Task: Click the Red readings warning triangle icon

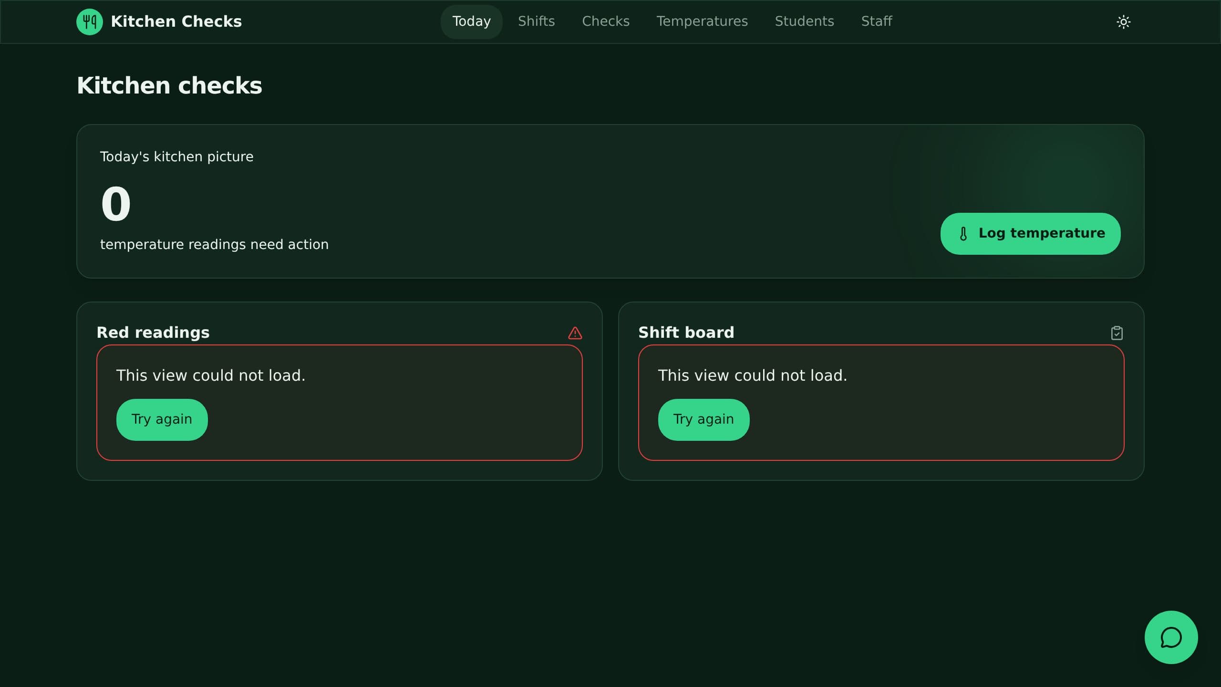Action: (x=575, y=333)
